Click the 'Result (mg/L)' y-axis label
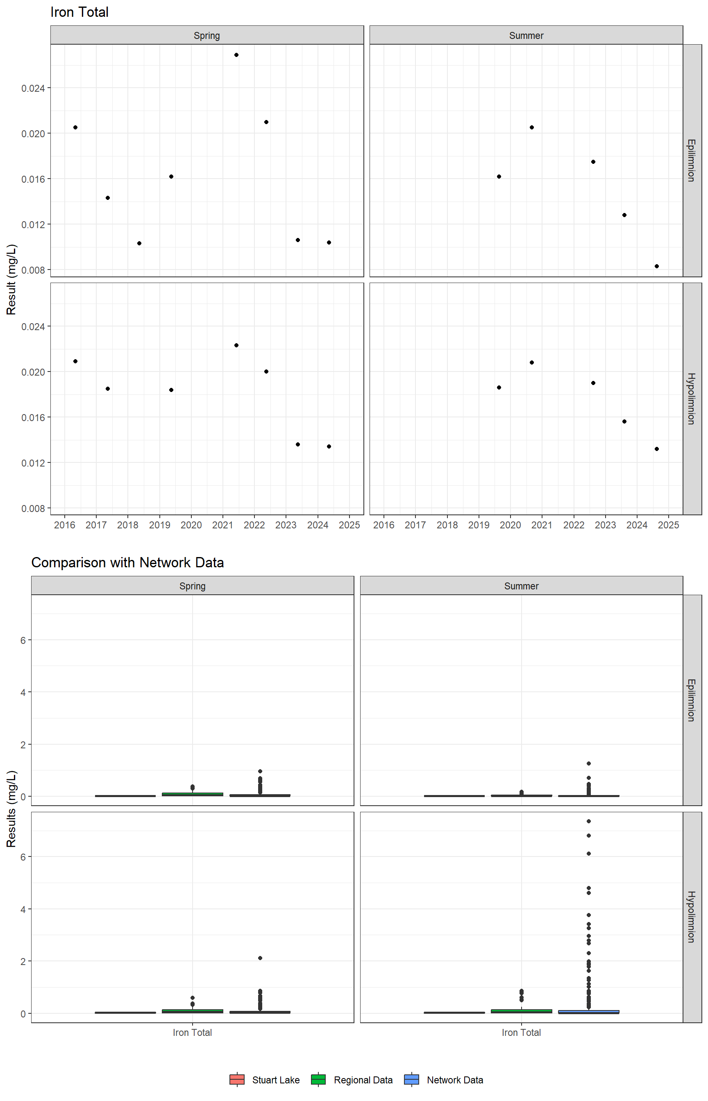The image size is (708, 1101). pos(11,279)
